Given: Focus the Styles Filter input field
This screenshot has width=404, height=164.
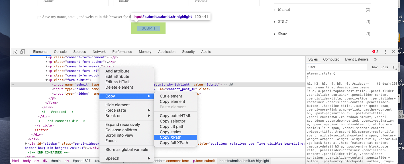Looking at the screenshot, I should (337, 67).
